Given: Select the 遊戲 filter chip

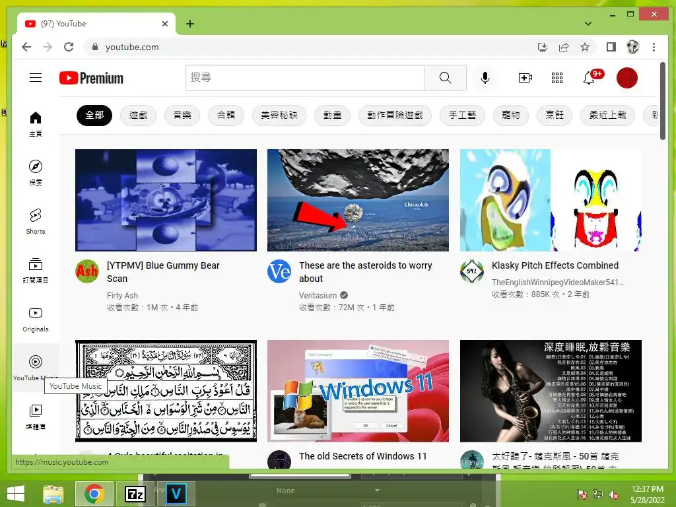Looking at the screenshot, I should tap(138, 115).
